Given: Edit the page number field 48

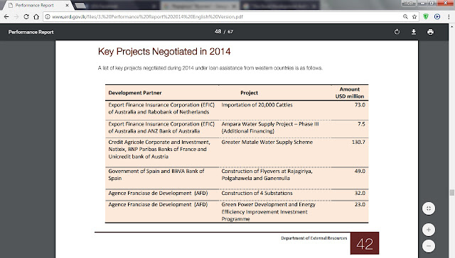Looking at the screenshot, I should (218, 31).
